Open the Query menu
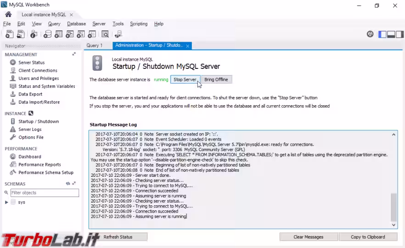 click(54, 24)
